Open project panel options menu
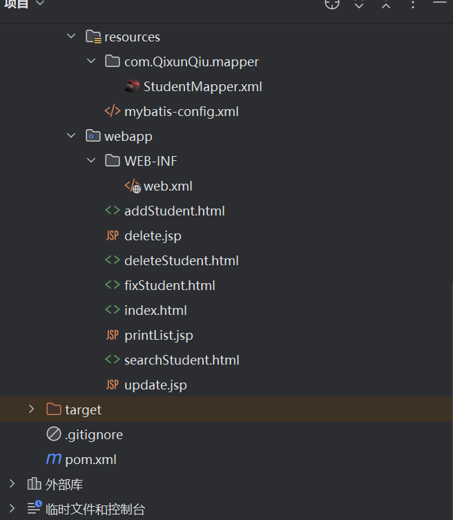 pos(413,4)
